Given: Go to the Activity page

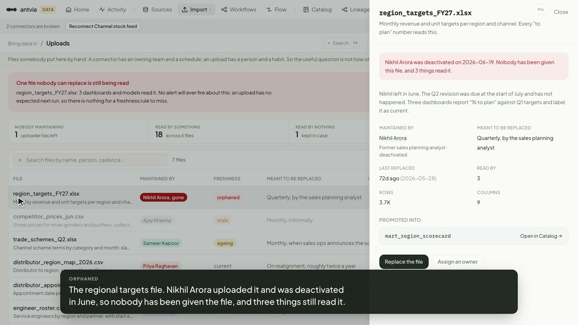Looking at the screenshot, I should click(x=112, y=9).
